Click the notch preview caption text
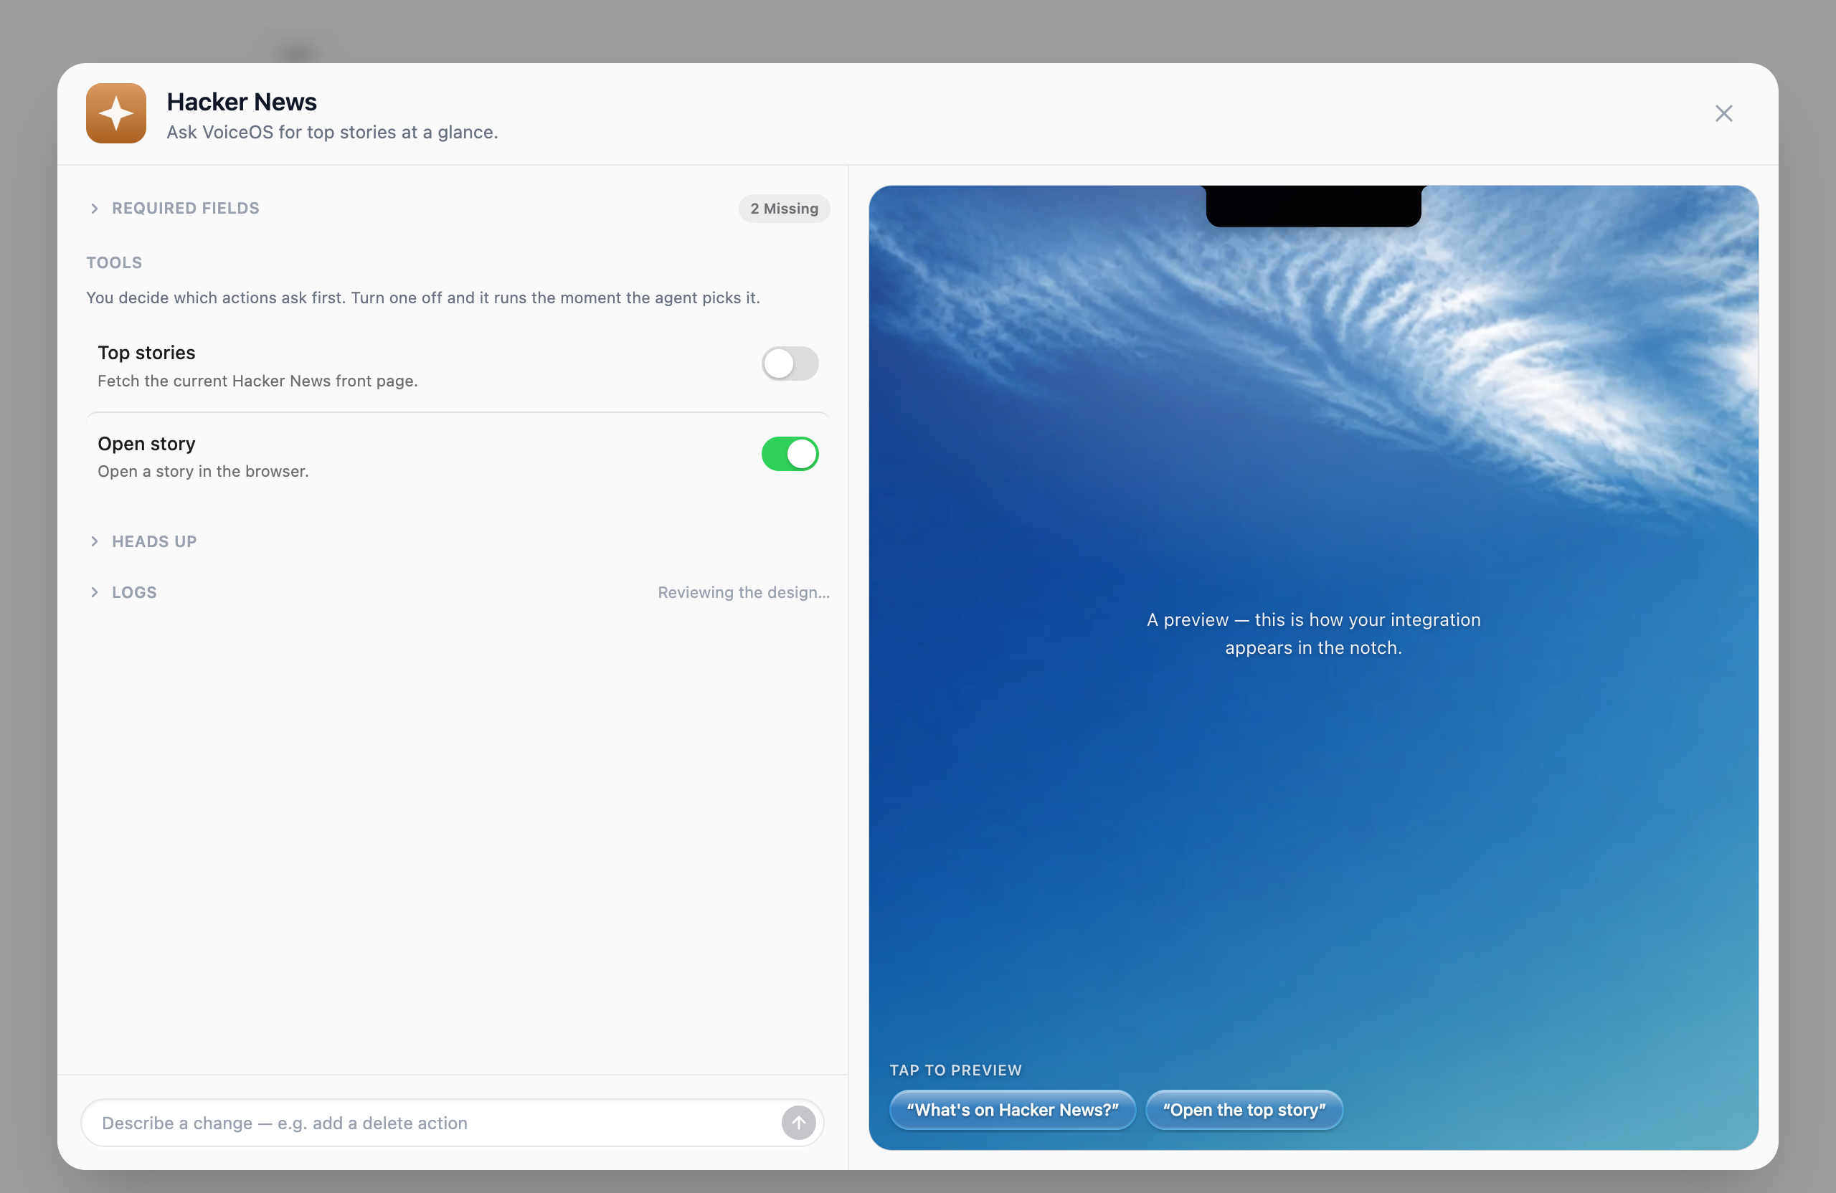Viewport: 1836px width, 1193px height. point(1313,634)
